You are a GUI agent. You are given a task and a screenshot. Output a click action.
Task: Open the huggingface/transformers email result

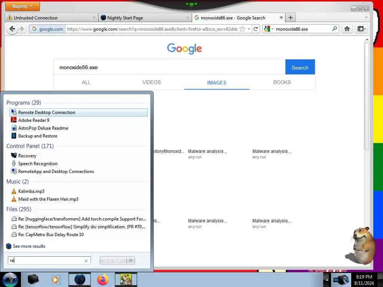coord(79,219)
